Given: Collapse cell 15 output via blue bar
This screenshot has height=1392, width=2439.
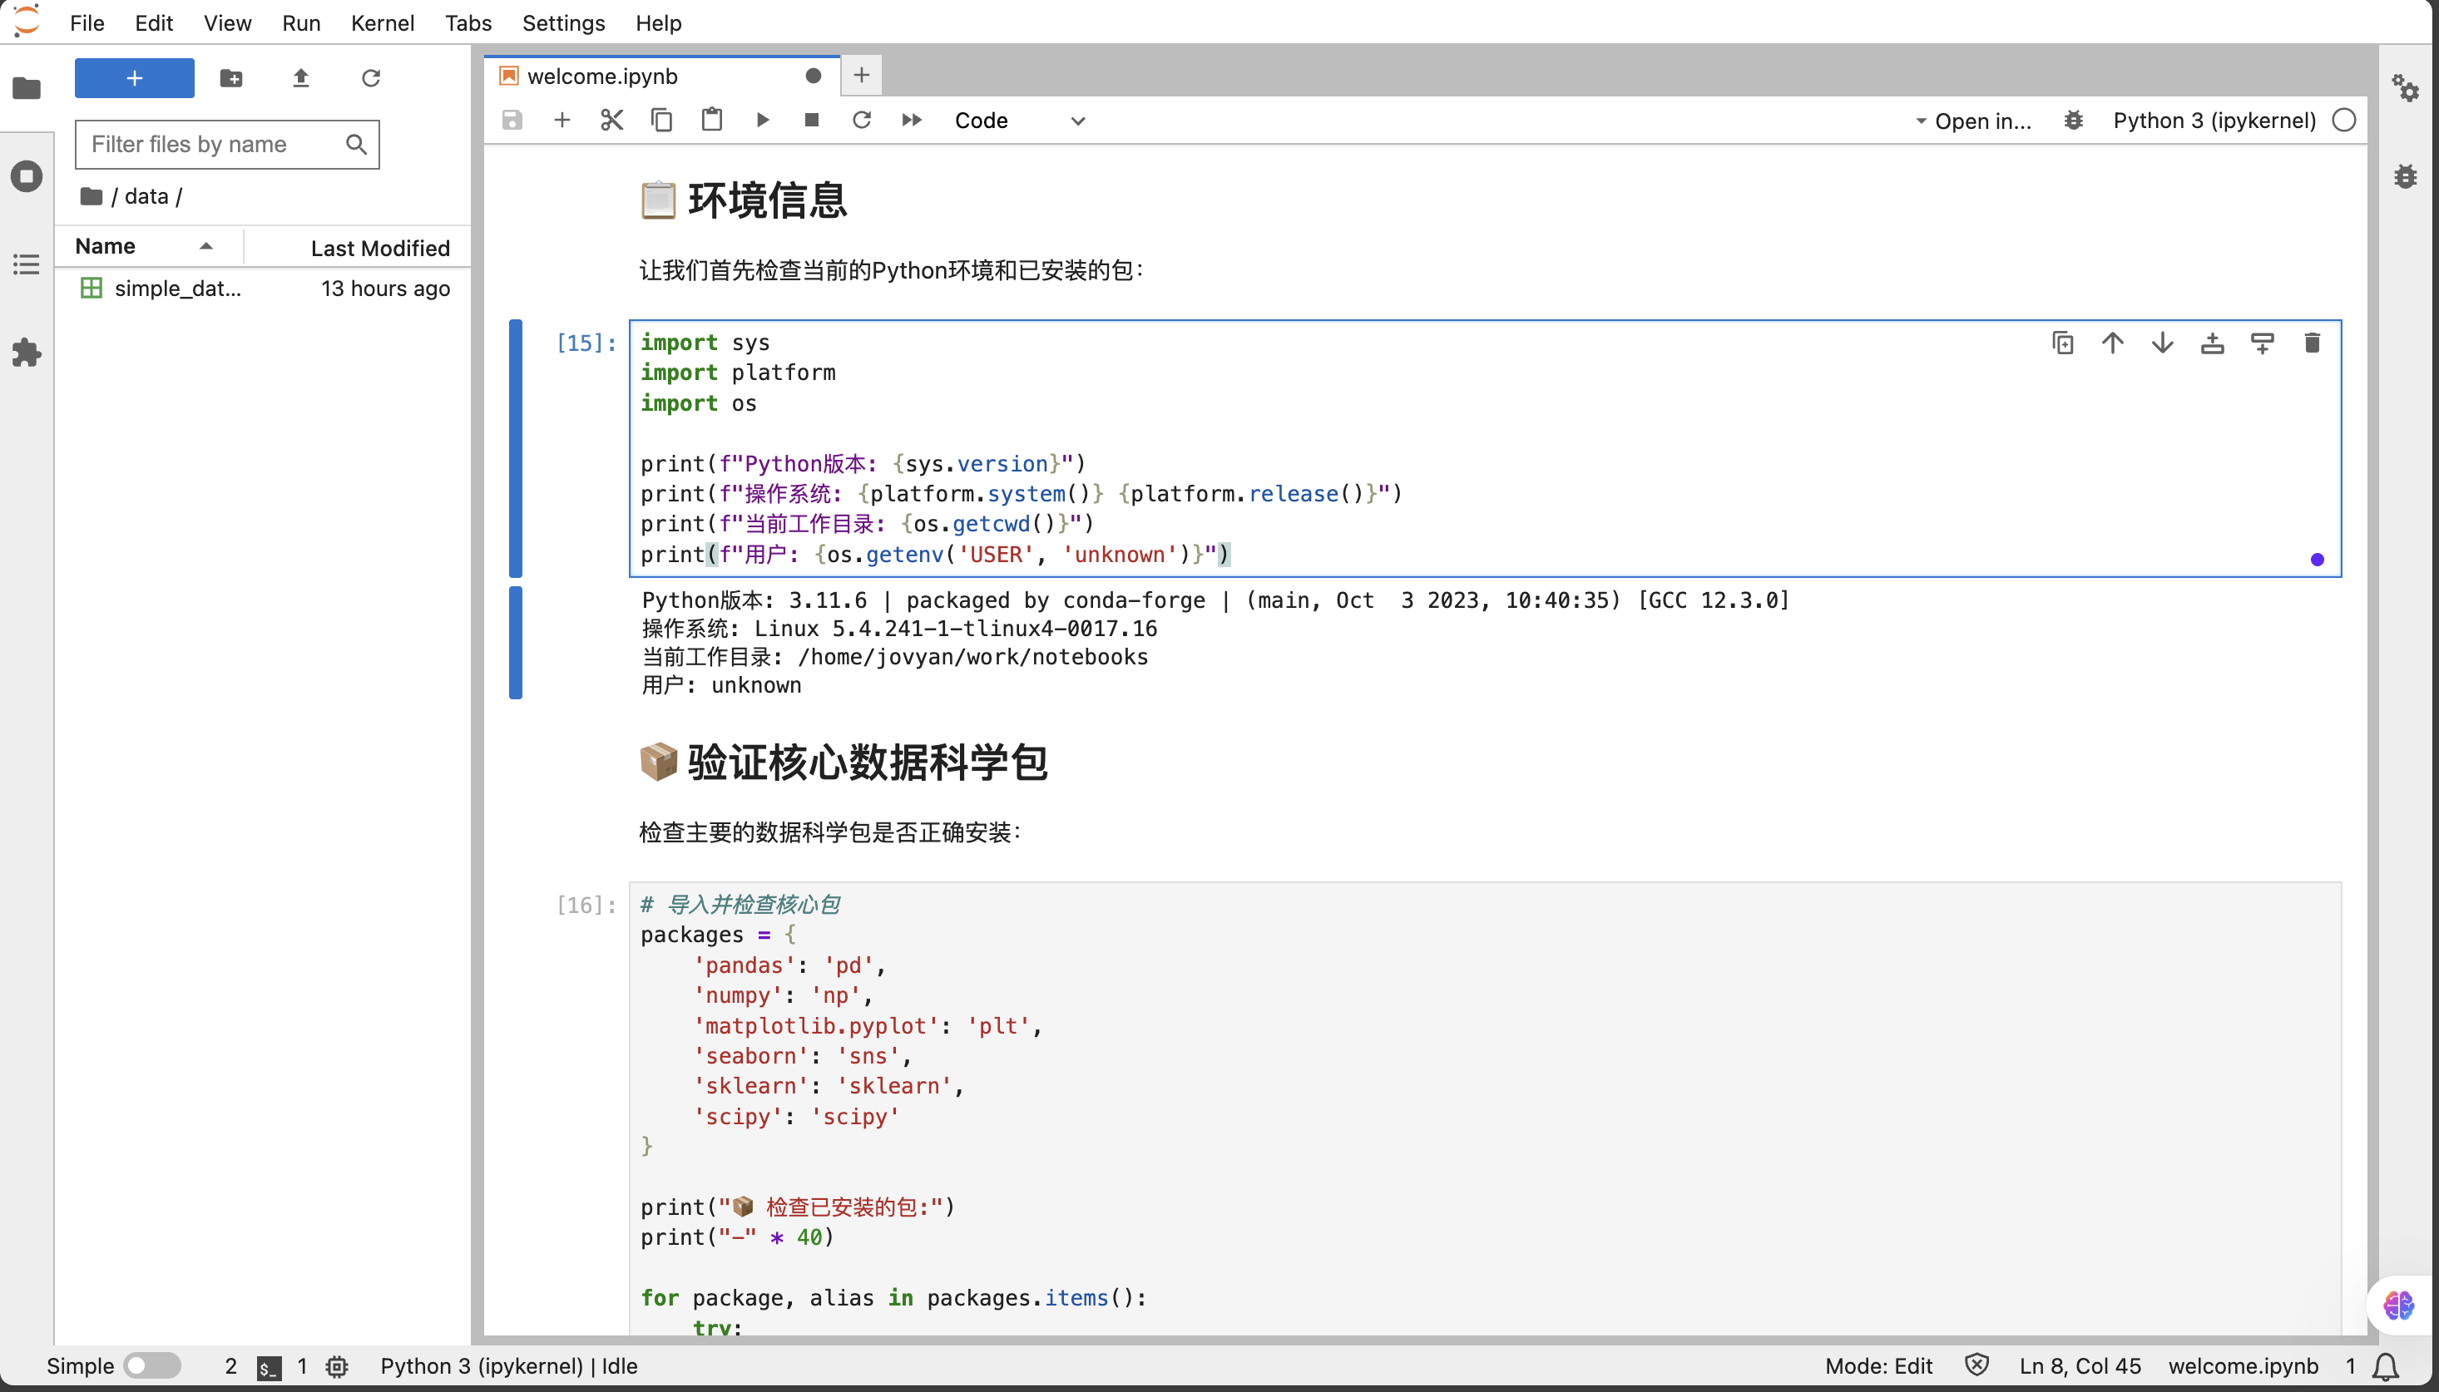Looking at the screenshot, I should coord(516,643).
